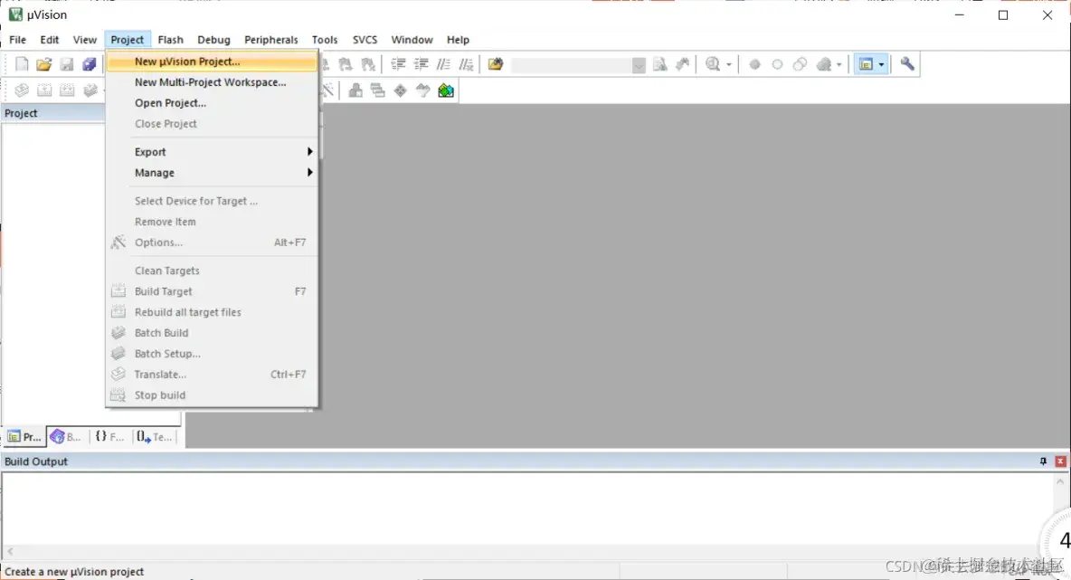This screenshot has width=1071, height=580.
Task: Open the Help menu
Action: point(458,40)
